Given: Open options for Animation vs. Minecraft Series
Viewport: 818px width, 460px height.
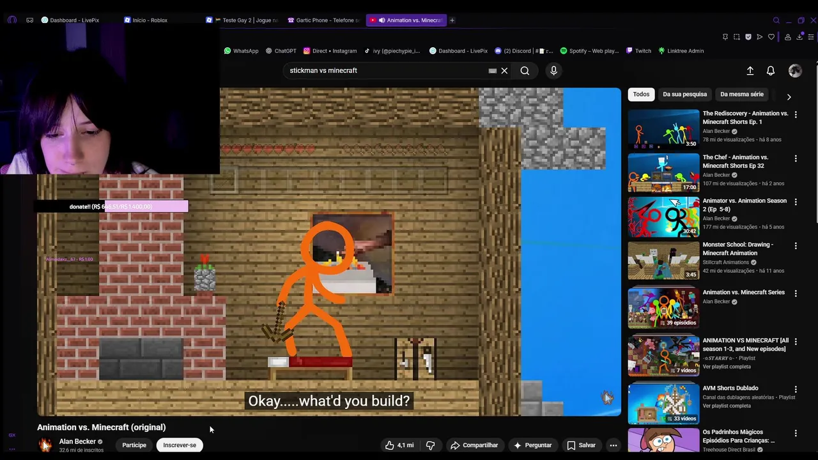Looking at the screenshot, I should pyautogui.click(x=796, y=293).
